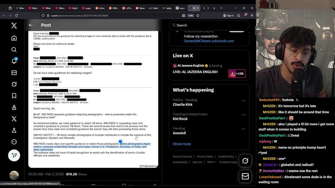The height and width of the screenshot is (188, 335).
Task: Switch to the Toddl NBC tab
Action: click(x=154, y=8)
